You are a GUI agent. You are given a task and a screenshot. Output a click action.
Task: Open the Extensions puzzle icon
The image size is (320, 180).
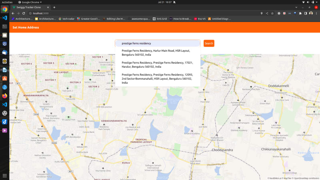tap(300, 13)
